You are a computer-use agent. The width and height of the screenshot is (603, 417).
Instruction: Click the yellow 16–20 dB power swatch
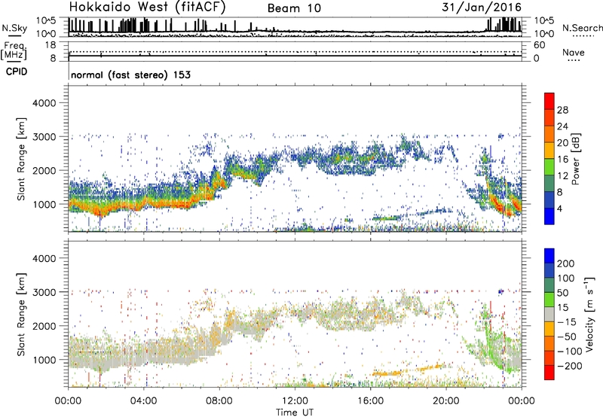click(549, 150)
